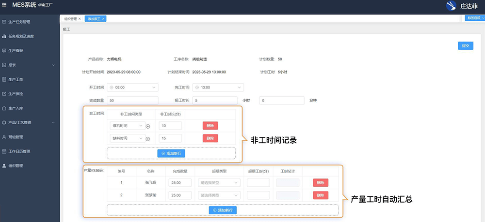Image resolution: width=485 pixels, height=222 pixels.
Task: Open 超期类型 dropdown for 张飞扬
Action: pos(219,182)
